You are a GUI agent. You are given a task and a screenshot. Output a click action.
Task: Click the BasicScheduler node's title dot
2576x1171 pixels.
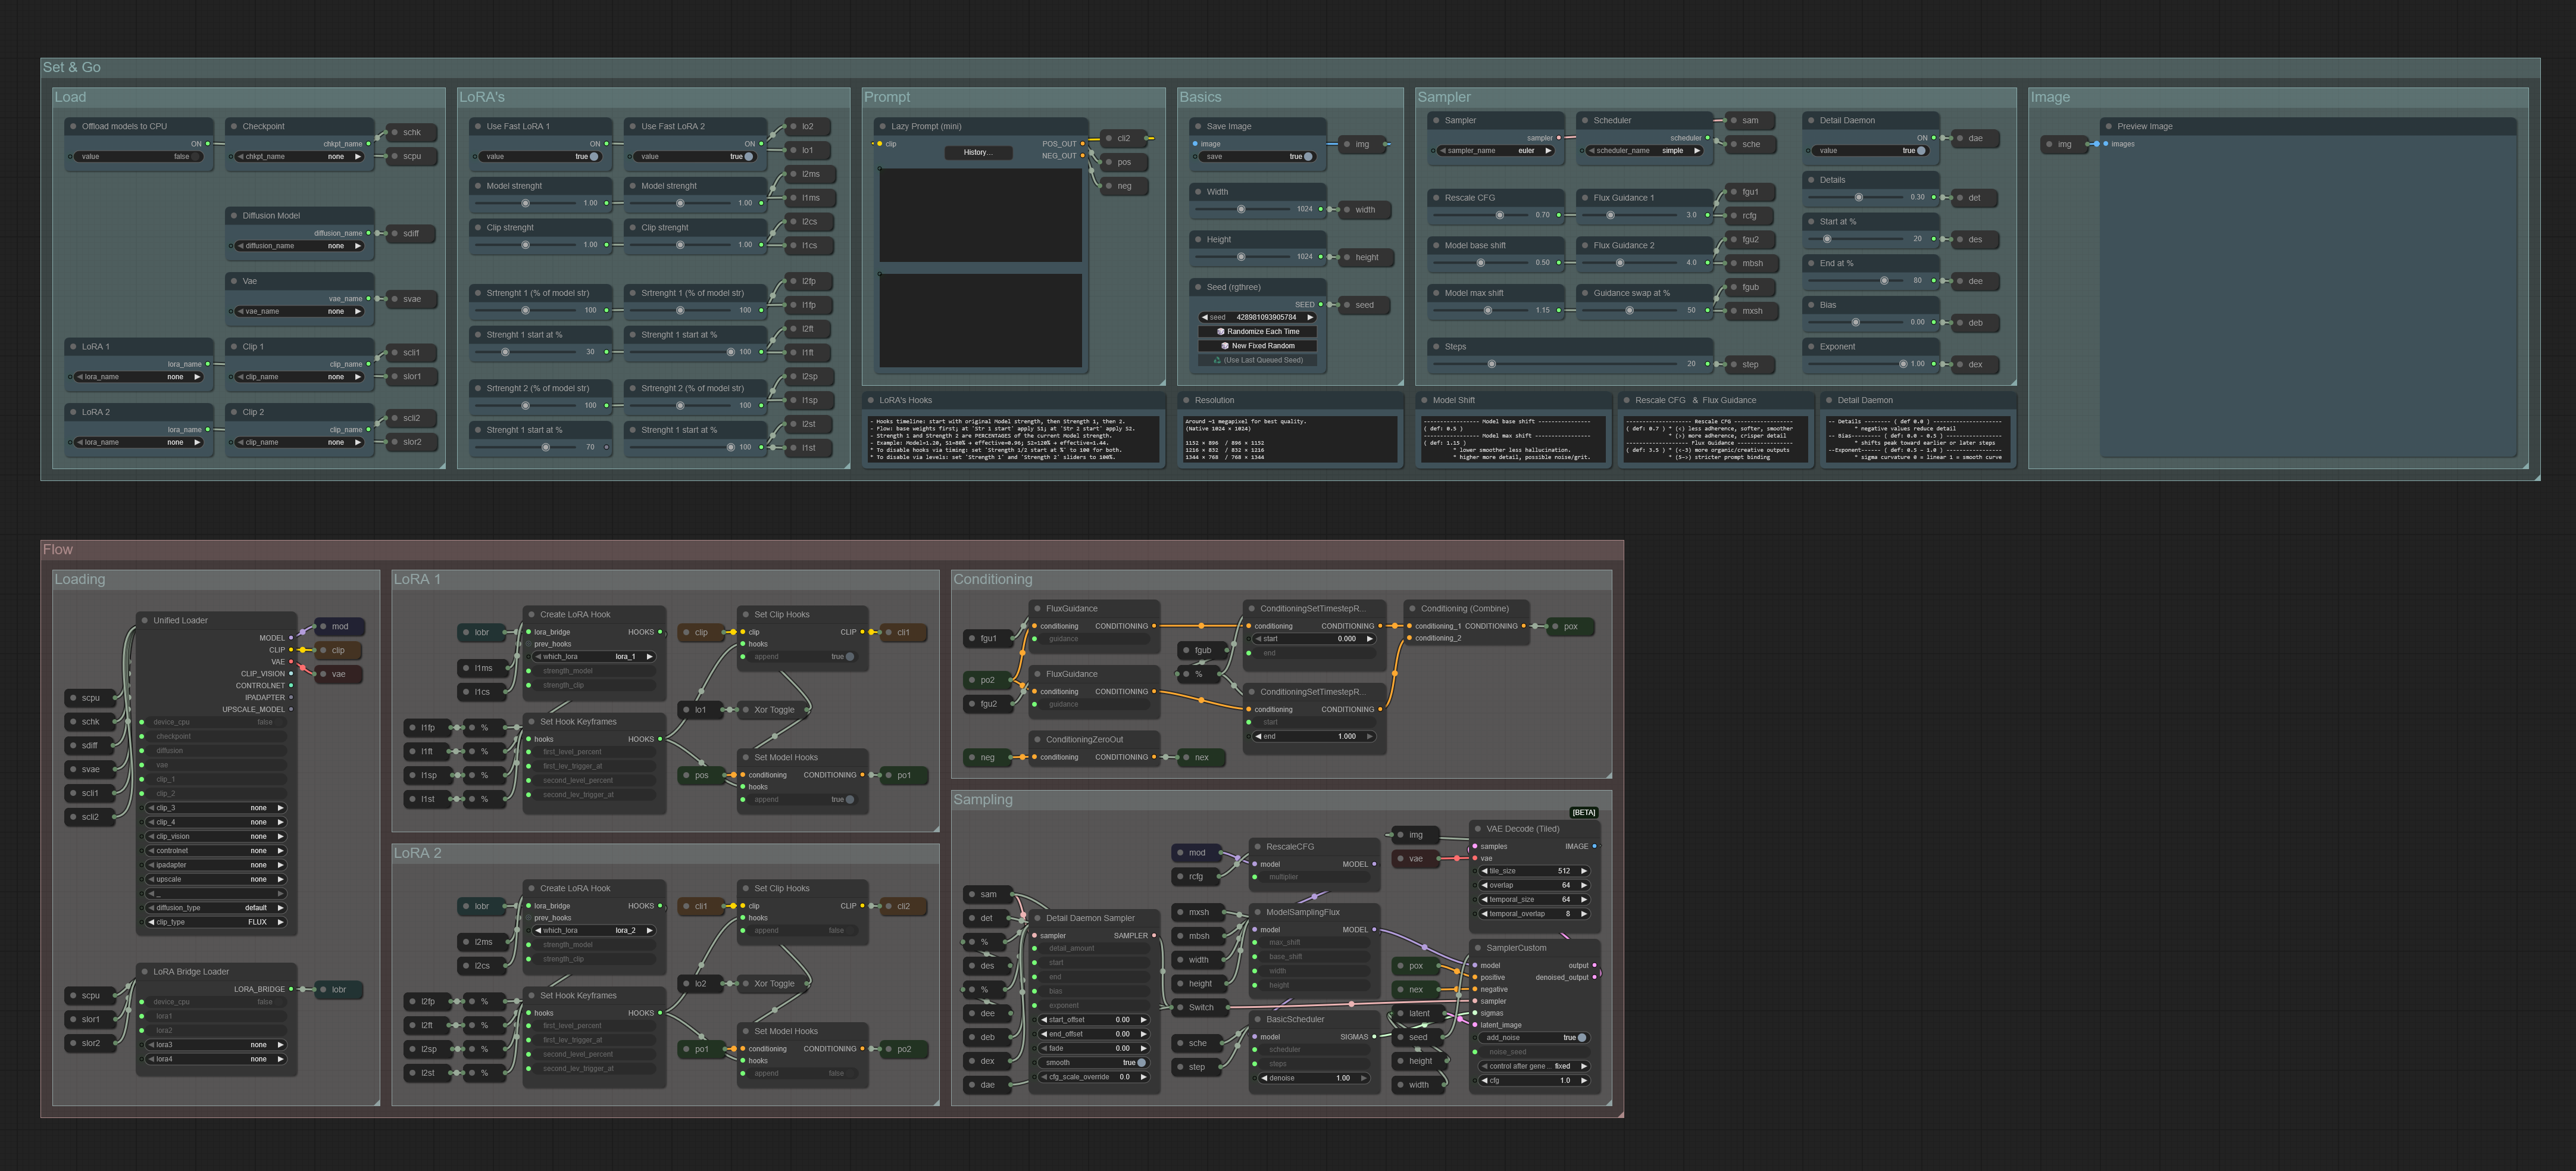(1258, 1020)
